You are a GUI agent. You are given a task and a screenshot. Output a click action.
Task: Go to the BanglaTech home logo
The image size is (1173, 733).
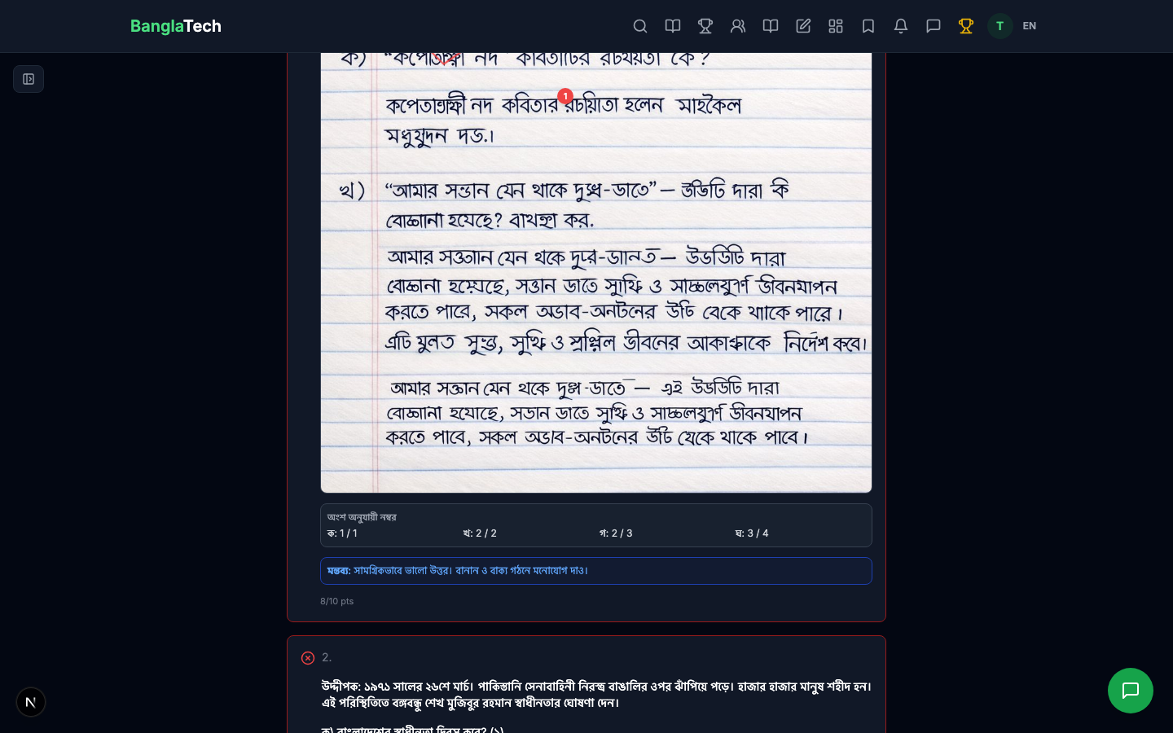click(176, 26)
